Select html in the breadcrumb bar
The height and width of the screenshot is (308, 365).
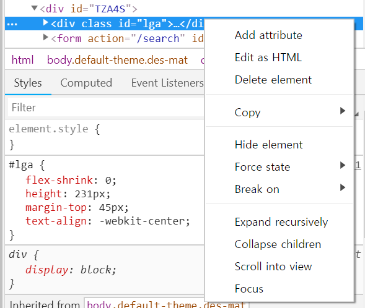click(x=22, y=60)
